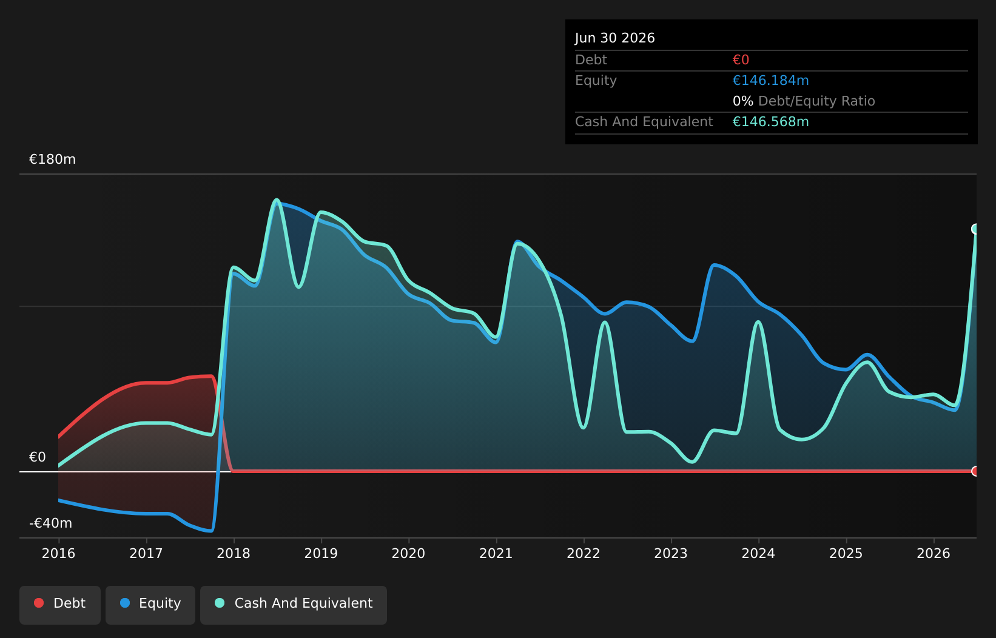Image resolution: width=996 pixels, height=638 pixels.
Task: Click the blue Equity legend dot
Action: 125,603
